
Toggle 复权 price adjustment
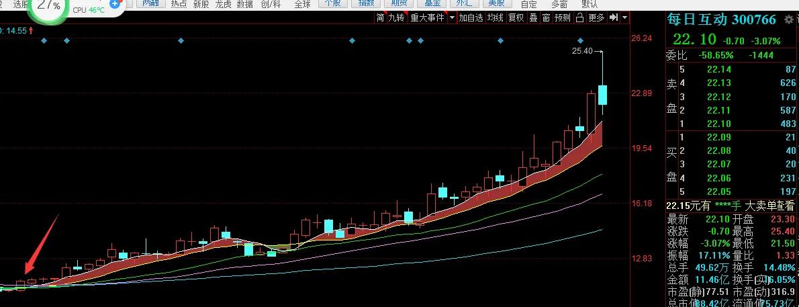coord(516,18)
